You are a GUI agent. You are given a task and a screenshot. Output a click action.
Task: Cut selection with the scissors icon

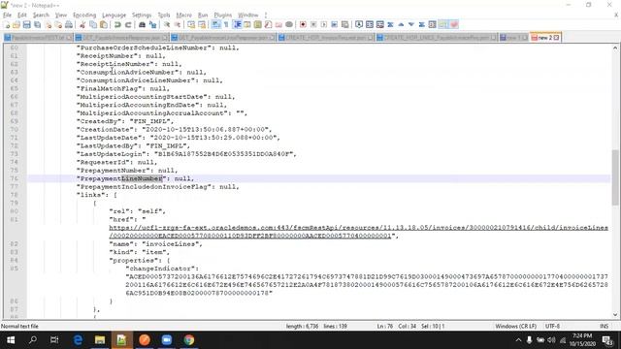point(82,24)
